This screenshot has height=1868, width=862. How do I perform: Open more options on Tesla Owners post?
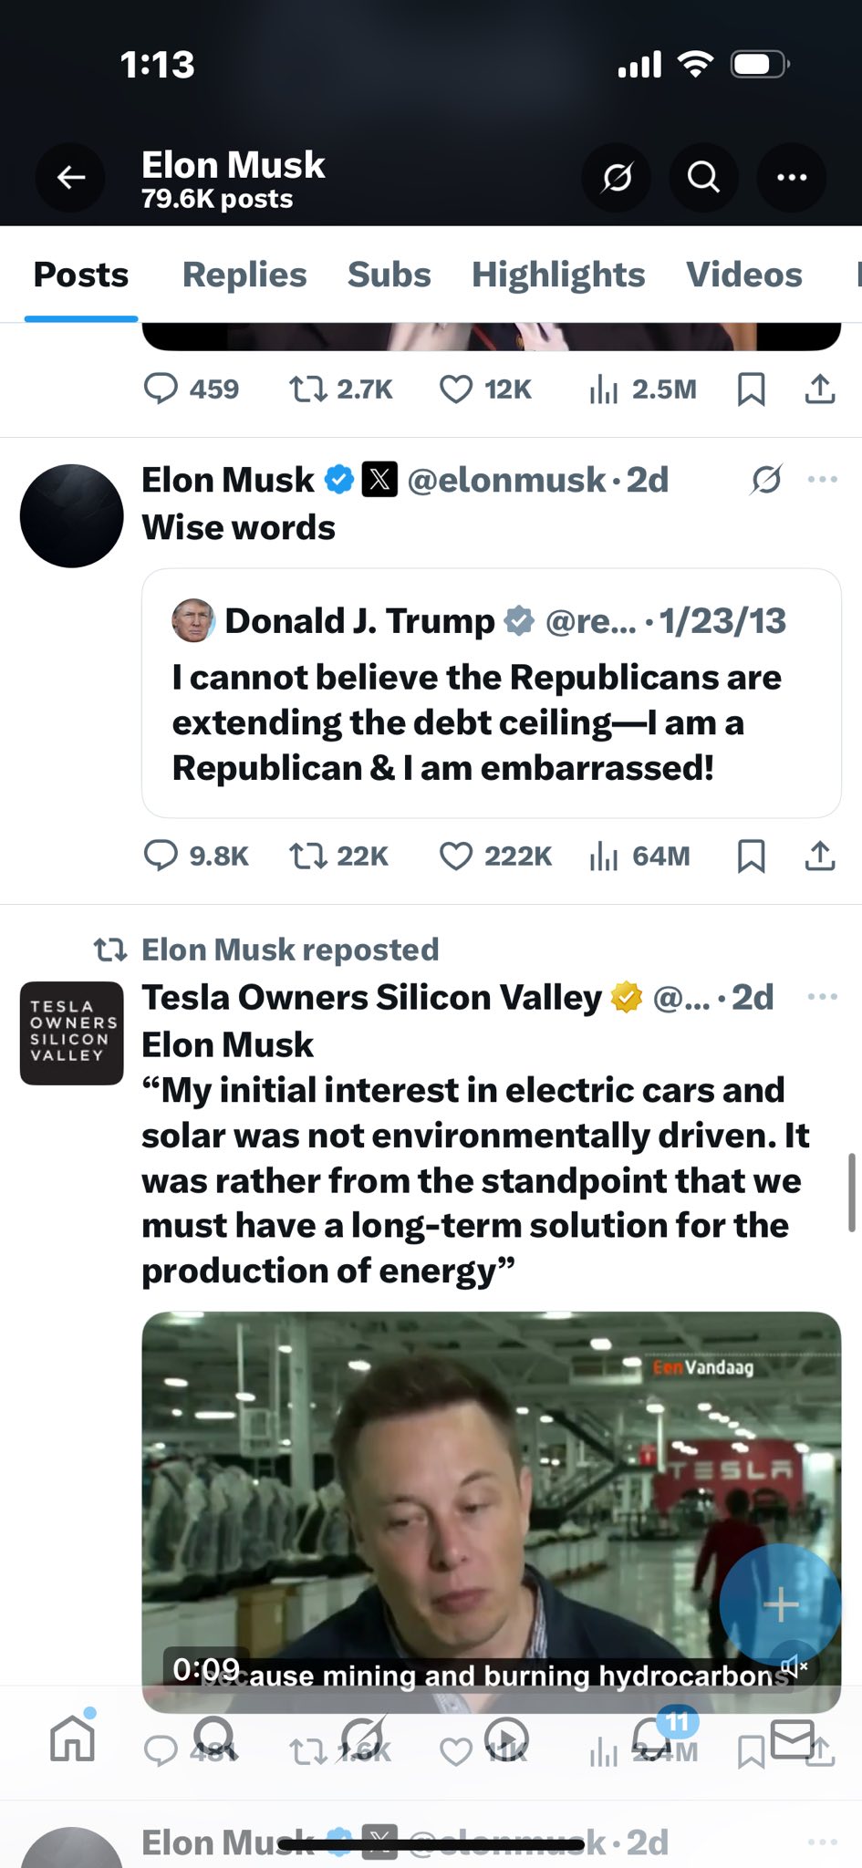click(822, 997)
